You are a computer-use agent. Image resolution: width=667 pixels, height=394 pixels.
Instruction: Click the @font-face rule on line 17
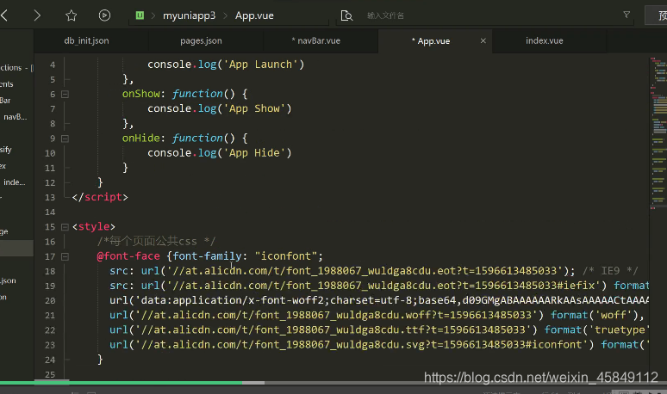[128, 256]
